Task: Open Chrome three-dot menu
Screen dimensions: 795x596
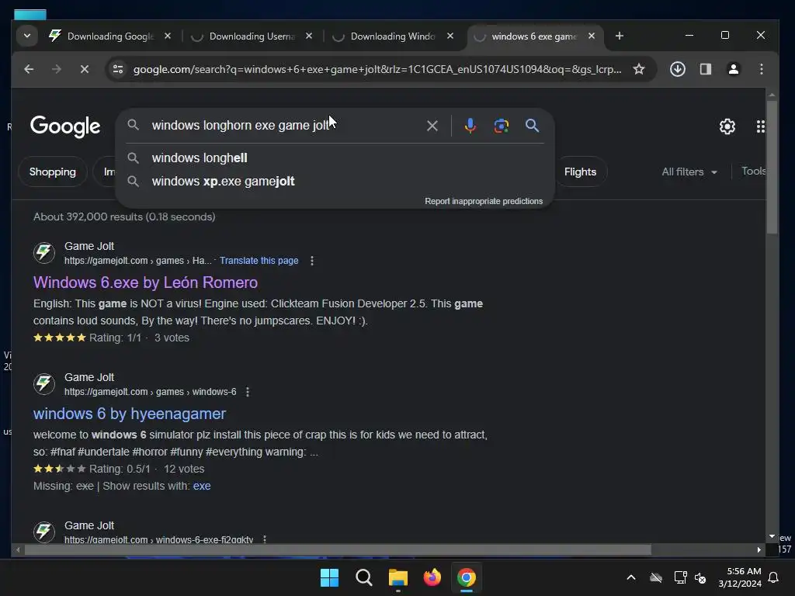Action: [762, 69]
